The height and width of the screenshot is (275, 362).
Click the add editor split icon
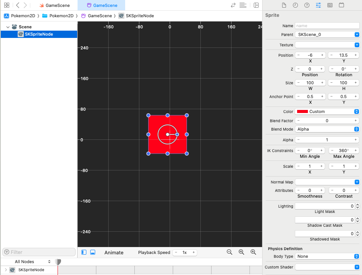pos(256,5)
